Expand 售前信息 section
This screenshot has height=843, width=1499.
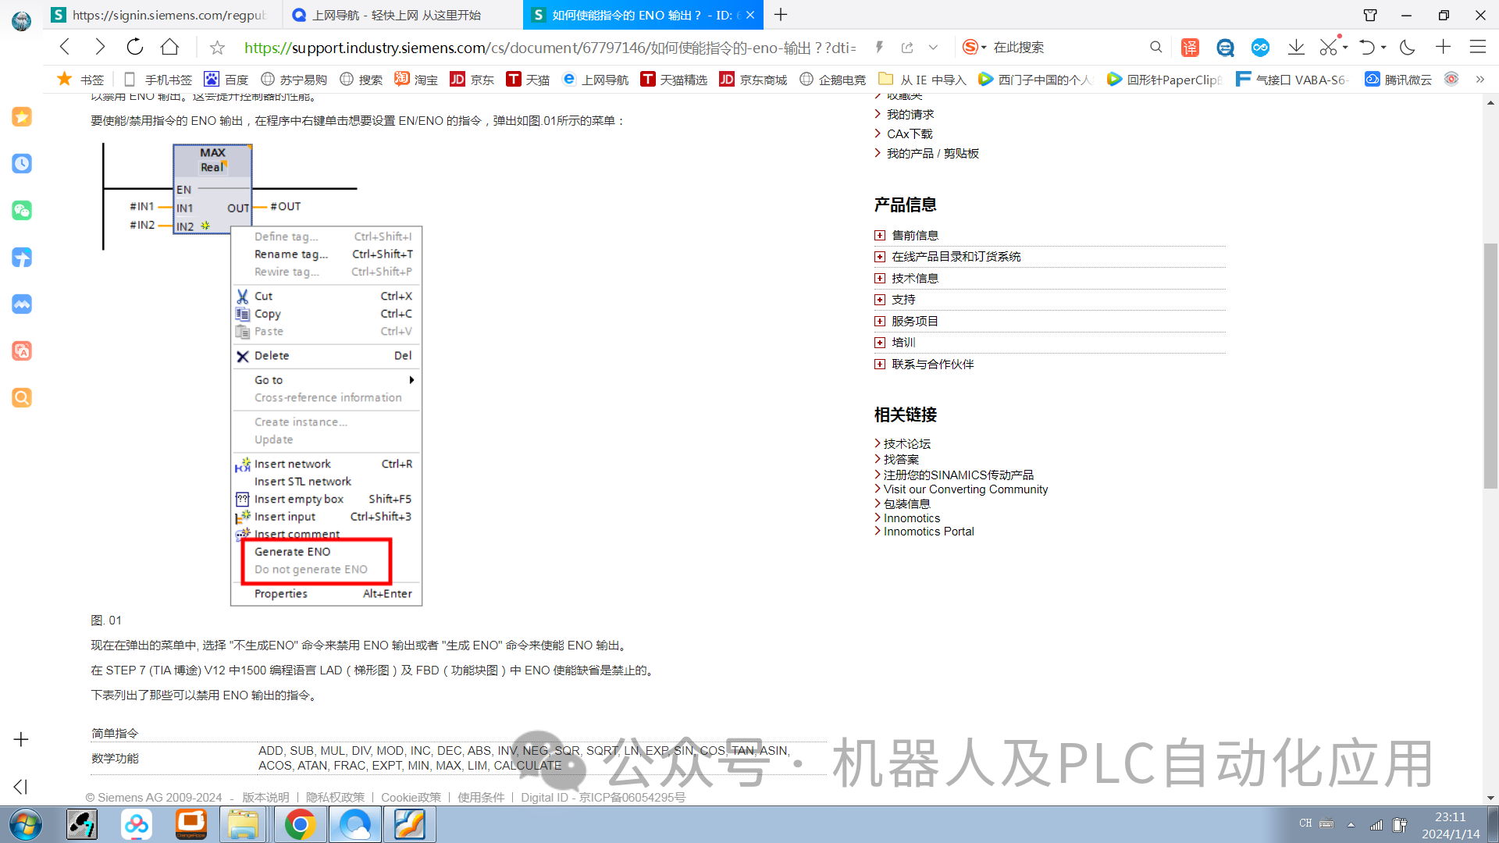click(880, 236)
